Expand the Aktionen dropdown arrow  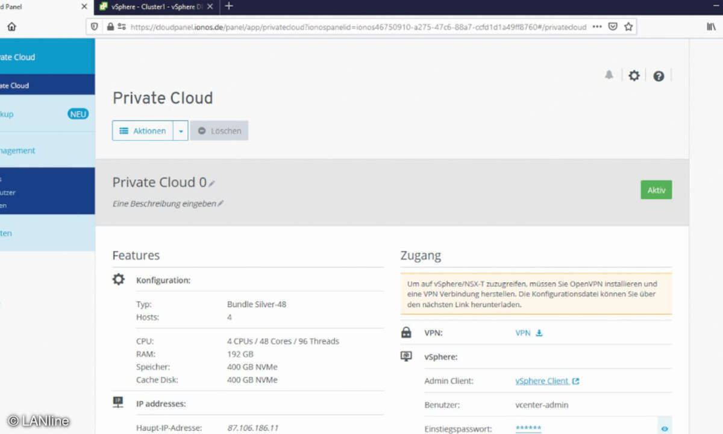pyautogui.click(x=181, y=131)
